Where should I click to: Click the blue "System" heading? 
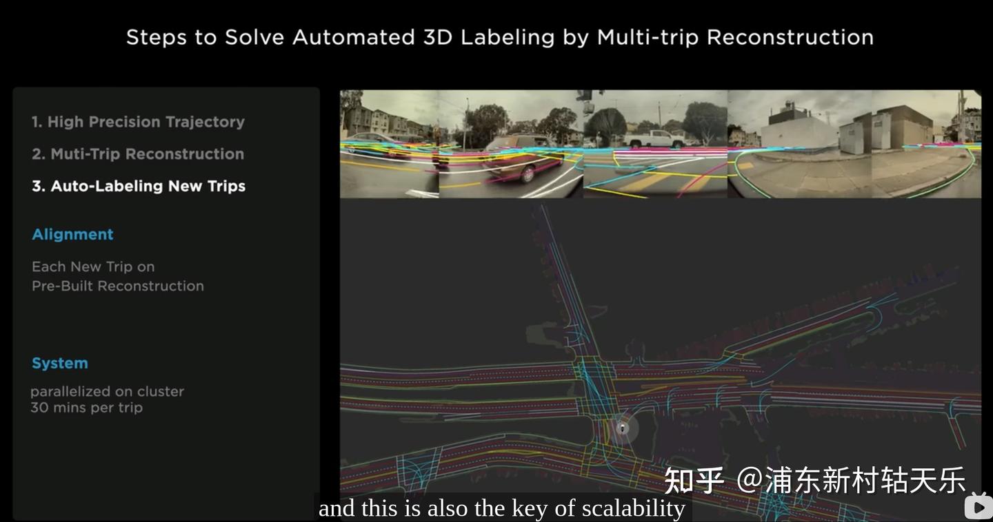[60, 363]
